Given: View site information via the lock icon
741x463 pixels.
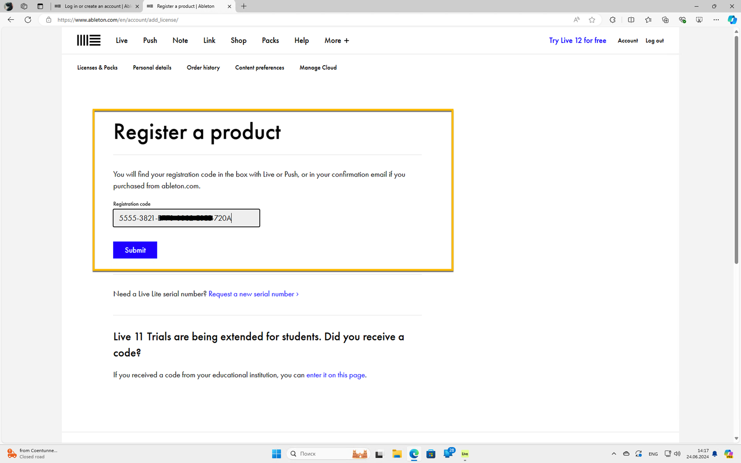Looking at the screenshot, I should (48, 20).
